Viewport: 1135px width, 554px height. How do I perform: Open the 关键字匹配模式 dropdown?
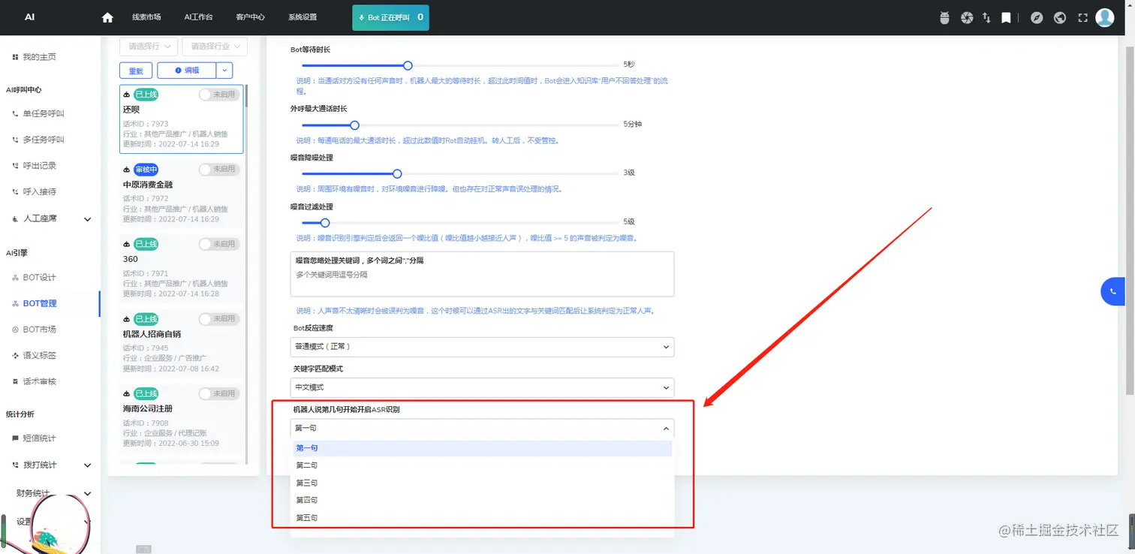[482, 387]
